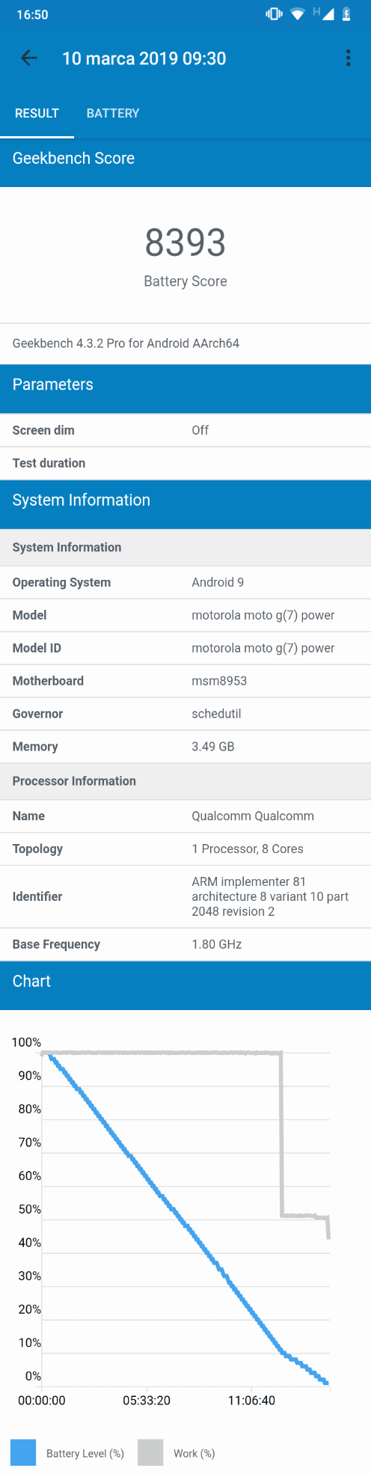Tap the 1 Processor, 8 Cores value
371x1474 pixels.
tap(248, 849)
